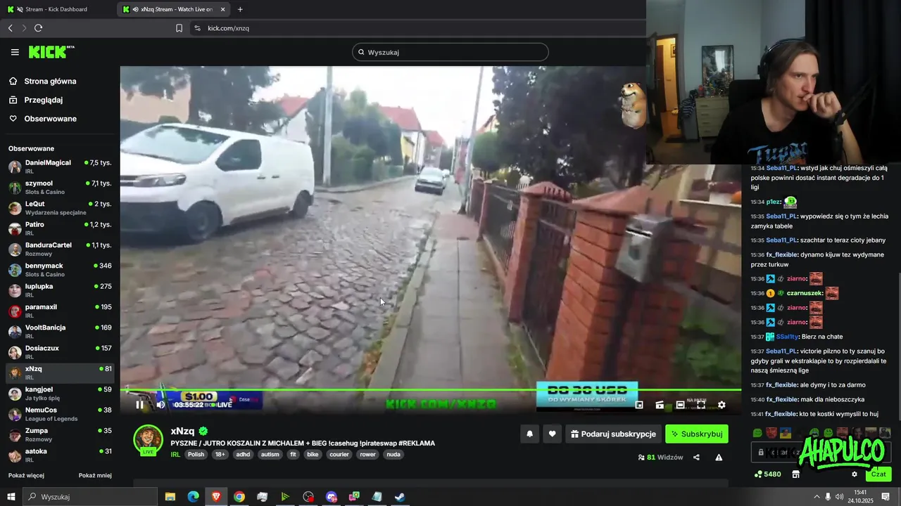Bookmark the page in address bar

179,28
